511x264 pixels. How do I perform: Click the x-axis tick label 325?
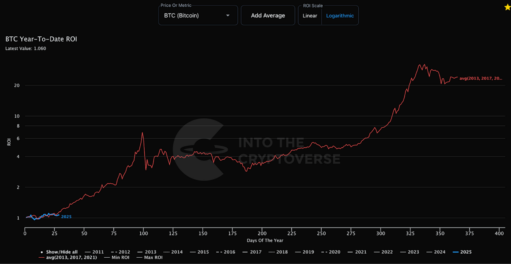pos(410,234)
